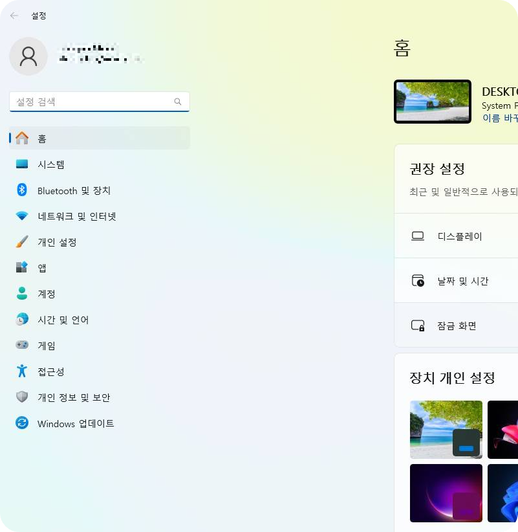Viewport: 518px width, 532px height.
Task: Click the back arrow at top left
Action: point(13,16)
